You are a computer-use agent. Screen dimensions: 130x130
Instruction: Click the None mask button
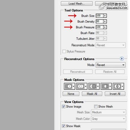71,94
